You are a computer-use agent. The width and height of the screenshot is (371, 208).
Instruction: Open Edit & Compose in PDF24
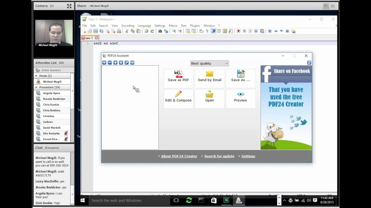[178, 99]
